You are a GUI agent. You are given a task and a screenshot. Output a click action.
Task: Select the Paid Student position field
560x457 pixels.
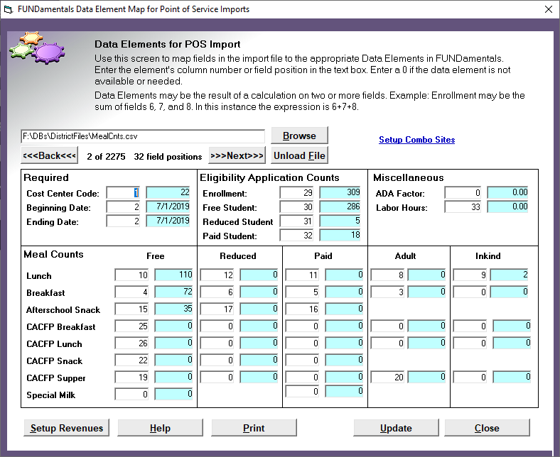pos(296,236)
